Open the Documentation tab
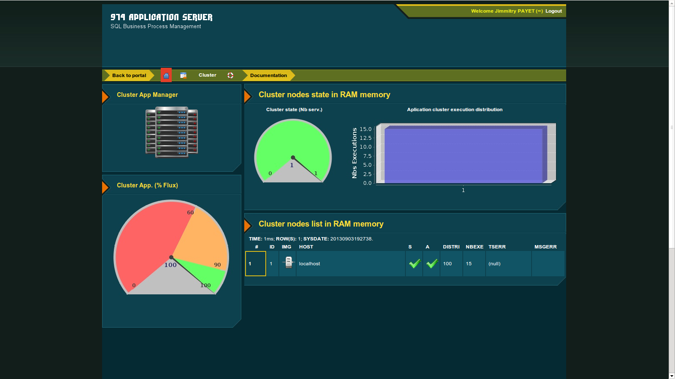This screenshot has height=379, width=675. tap(268, 75)
